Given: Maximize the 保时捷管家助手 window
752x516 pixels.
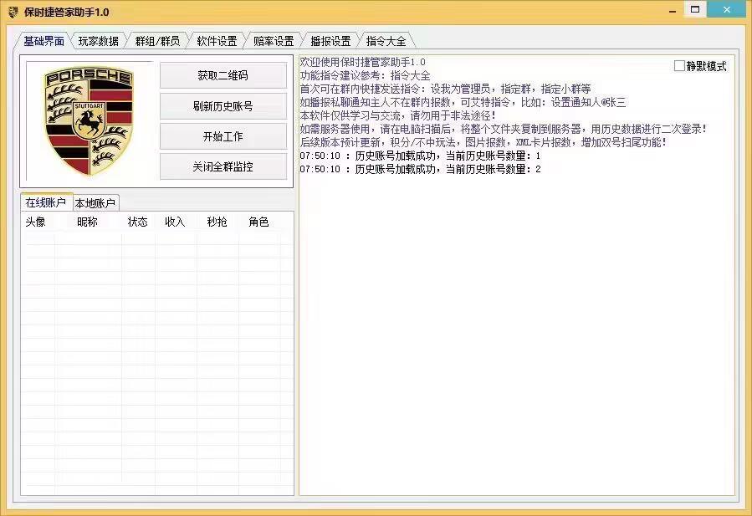Looking at the screenshot, I should [695, 9].
